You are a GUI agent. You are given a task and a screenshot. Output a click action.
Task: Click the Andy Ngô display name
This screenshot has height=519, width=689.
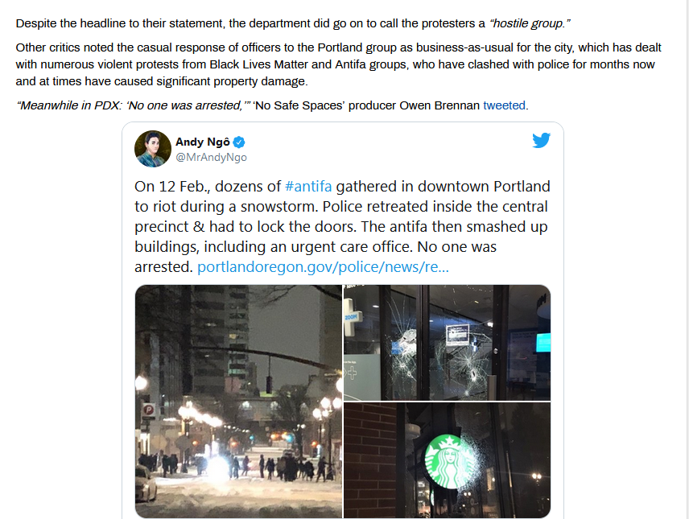point(203,142)
